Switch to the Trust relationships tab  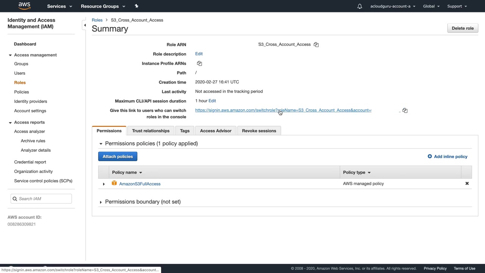[150, 131]
